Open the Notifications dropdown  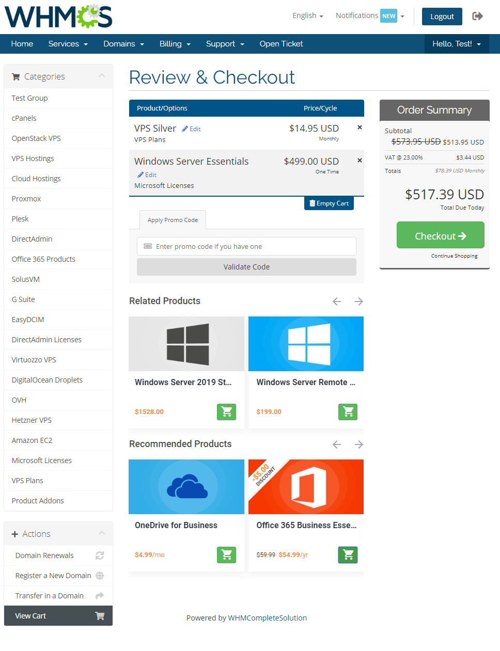coord(370,15)
